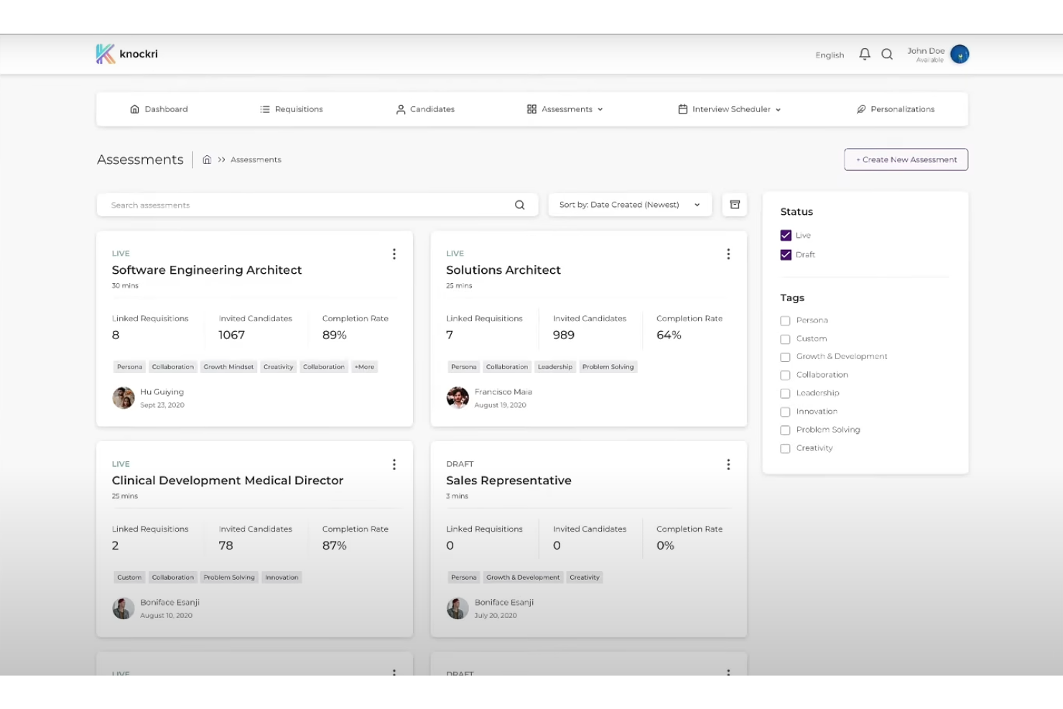
Task: Open the notifications bell
Action: (865, 54)
